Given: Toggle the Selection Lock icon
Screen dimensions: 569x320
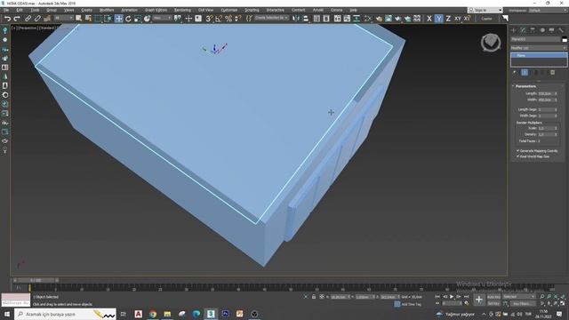Looking at the screenshot, I should tap(314, 297).
